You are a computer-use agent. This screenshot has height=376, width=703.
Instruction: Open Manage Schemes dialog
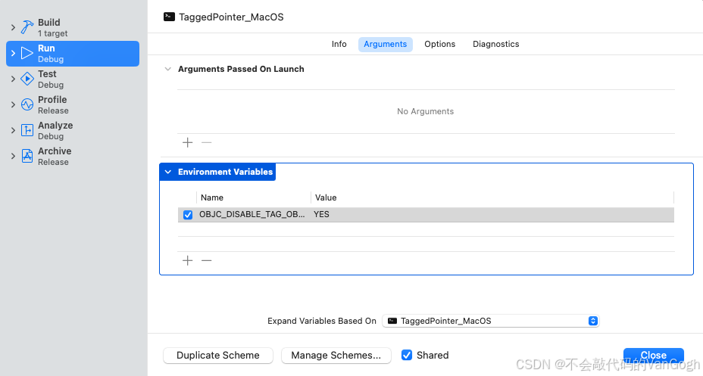(x=336, y=355)
